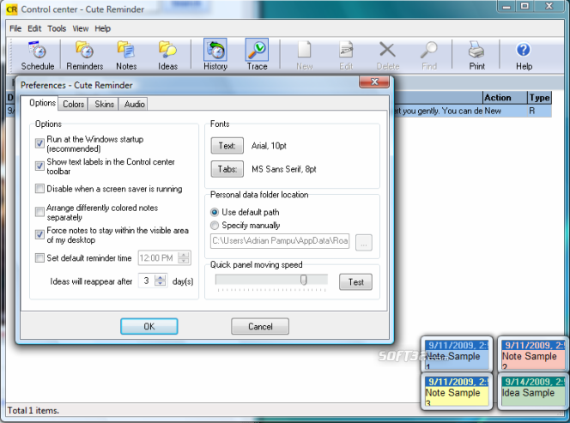
Task: Select Specify manually radio button
Action: pyautogui.click(x=215, y=226)
